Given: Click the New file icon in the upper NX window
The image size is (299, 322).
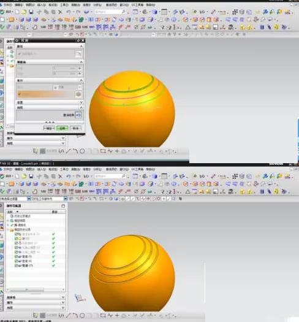Looking at the screenshot, I should [x=17, y=12].
